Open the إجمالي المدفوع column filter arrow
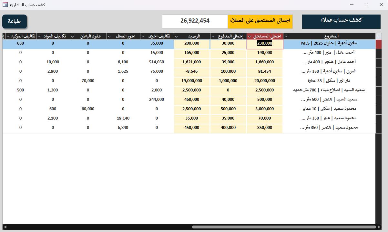Viewport: 388px width, 232px height. [x=213, y=37]
